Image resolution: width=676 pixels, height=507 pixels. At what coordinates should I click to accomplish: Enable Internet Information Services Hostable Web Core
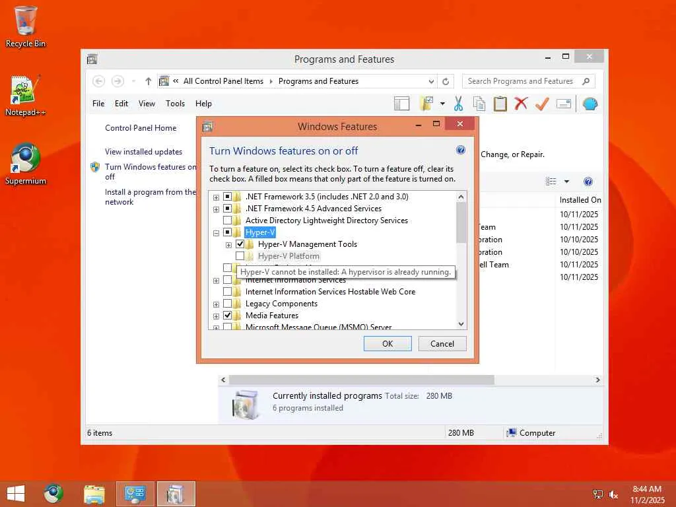point(227,292)
